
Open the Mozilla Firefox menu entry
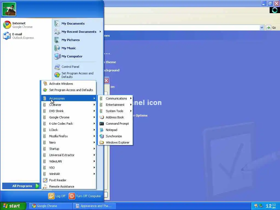point(69,136)
